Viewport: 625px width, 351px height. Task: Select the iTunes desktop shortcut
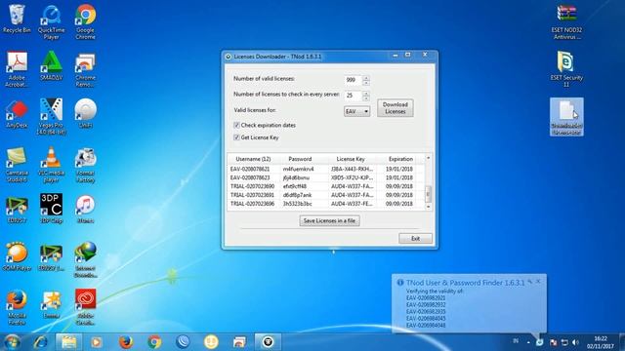click(85, 208)
